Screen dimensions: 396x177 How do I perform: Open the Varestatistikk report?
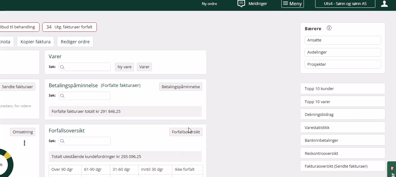point(343,127)
